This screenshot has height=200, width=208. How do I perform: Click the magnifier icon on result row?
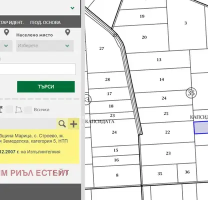click(62, 124)
